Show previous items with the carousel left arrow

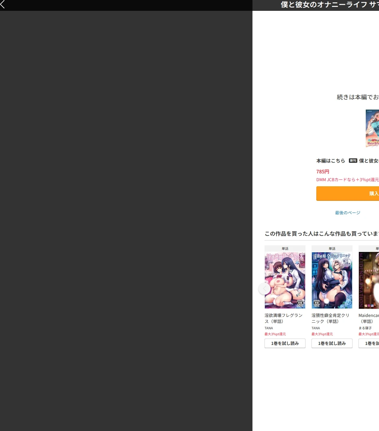pyautogui.click(x=265, y=289)
